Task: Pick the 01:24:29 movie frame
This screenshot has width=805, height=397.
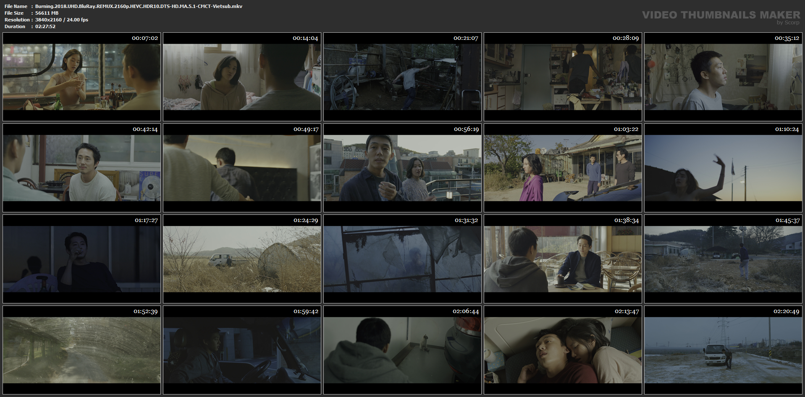Action: (x=242, y=259)
